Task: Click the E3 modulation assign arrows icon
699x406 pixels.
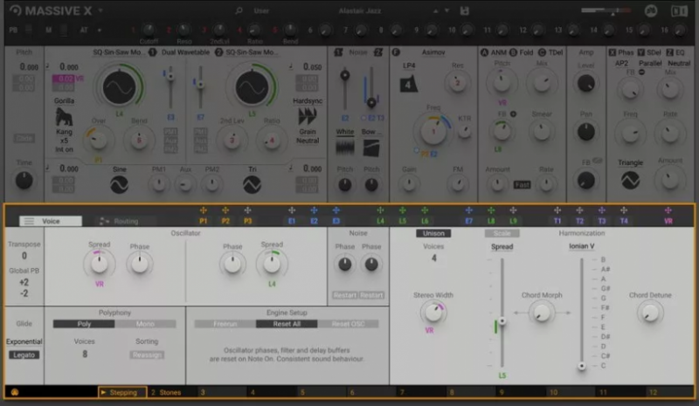Action: [336, 210]
